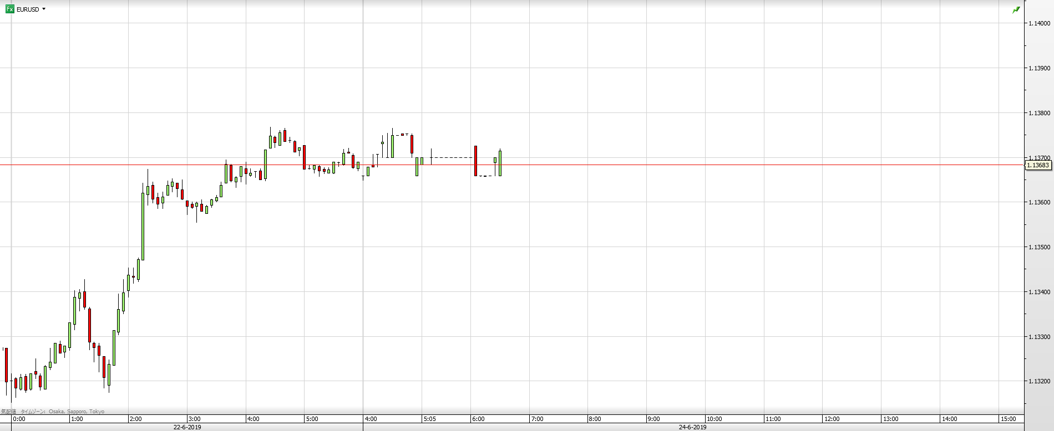Click the green Fx symbol icon
Viewport: 1054px width, 431px height.
point(9,9)
